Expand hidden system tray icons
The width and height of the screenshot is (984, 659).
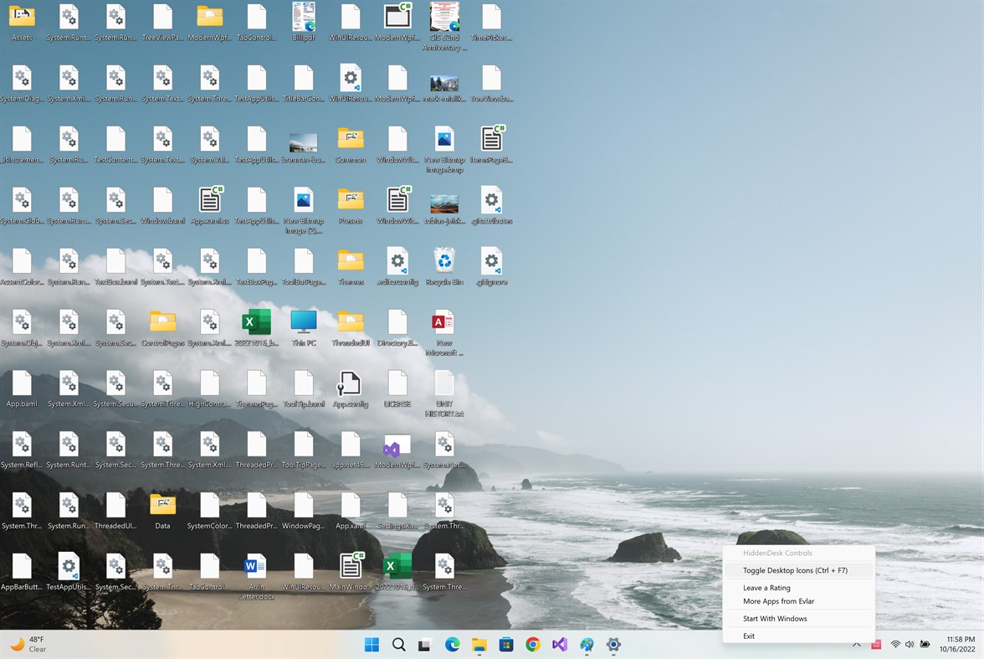pyautogui.click(x=857, y=645)
